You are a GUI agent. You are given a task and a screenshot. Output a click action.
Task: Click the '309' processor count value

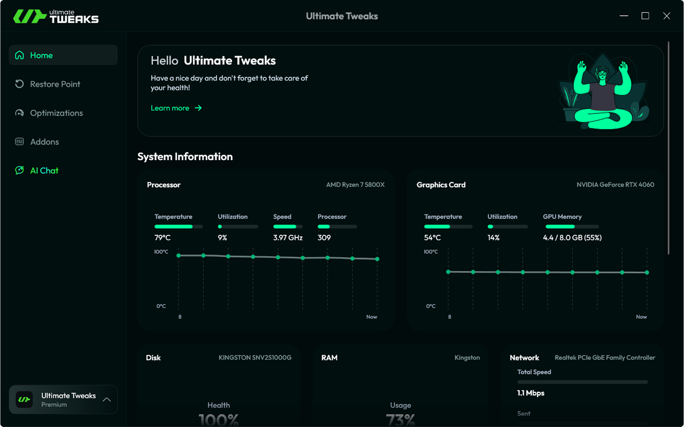[x=324, y=238]
